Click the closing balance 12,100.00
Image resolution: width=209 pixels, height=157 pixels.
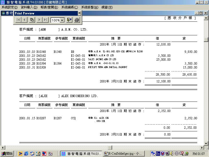tap(163, 81)
